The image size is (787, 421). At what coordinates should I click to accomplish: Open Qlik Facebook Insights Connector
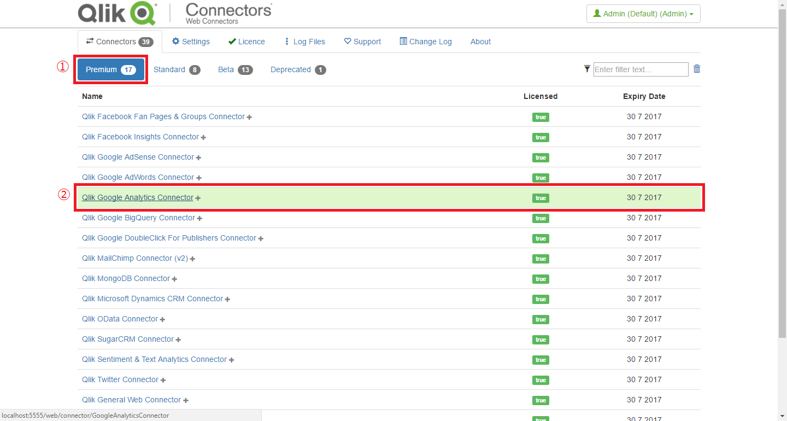pyautogui.click(x=140, y=137)
